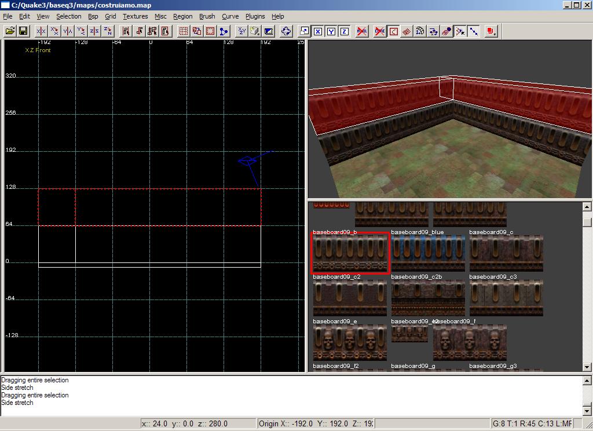Click the Open map folder icon
The image size is (593, 431).
[x=10, y=31]
